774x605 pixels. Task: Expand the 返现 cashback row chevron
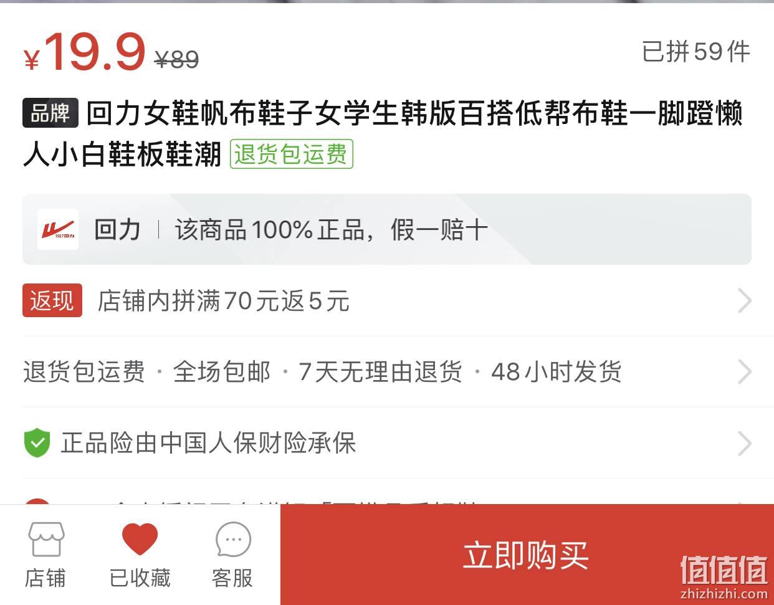point(744,301)
